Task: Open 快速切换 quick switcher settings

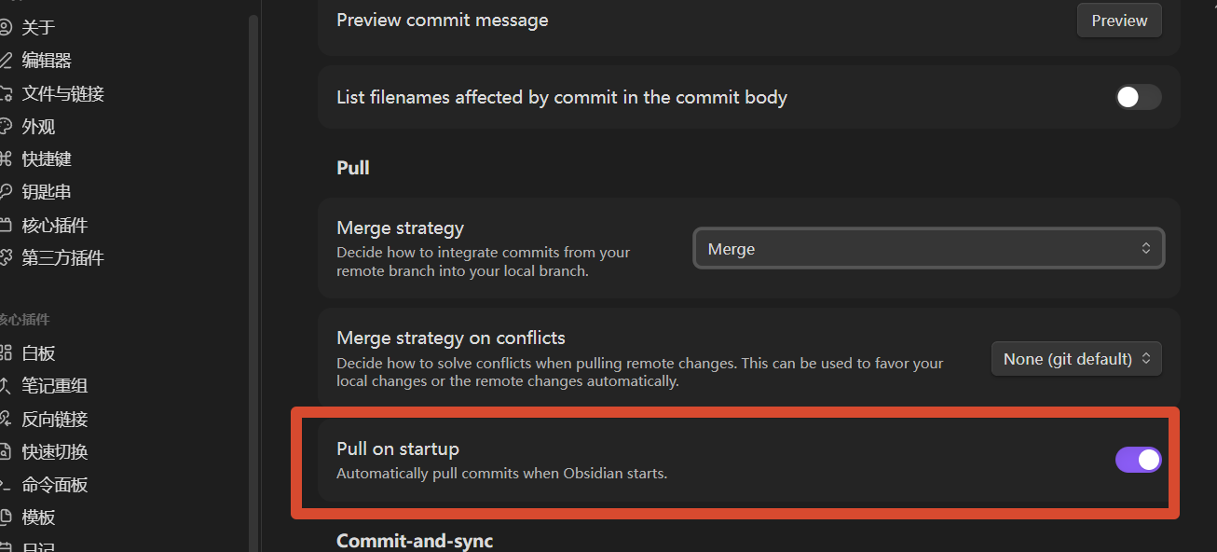Action: 54,452
